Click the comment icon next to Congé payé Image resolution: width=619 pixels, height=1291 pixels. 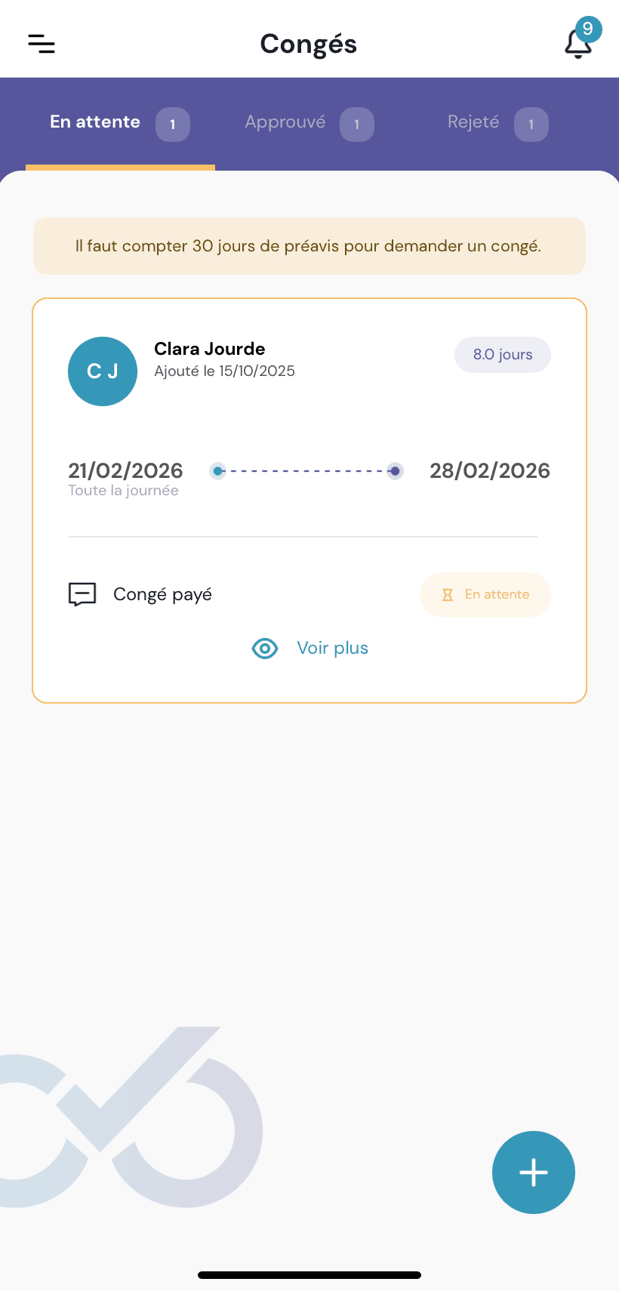click(82, 594)
